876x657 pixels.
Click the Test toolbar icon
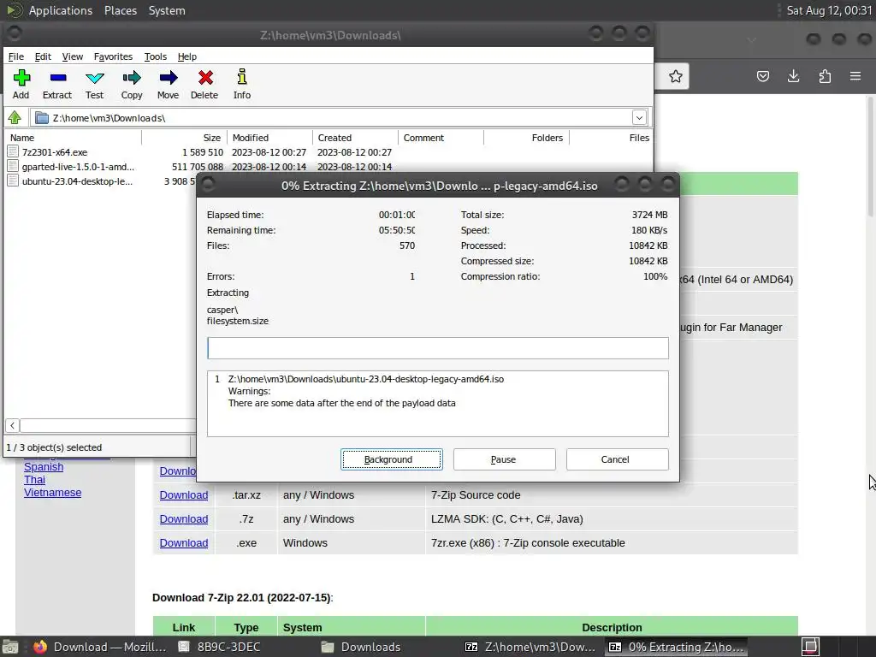[x=94, y=78]
